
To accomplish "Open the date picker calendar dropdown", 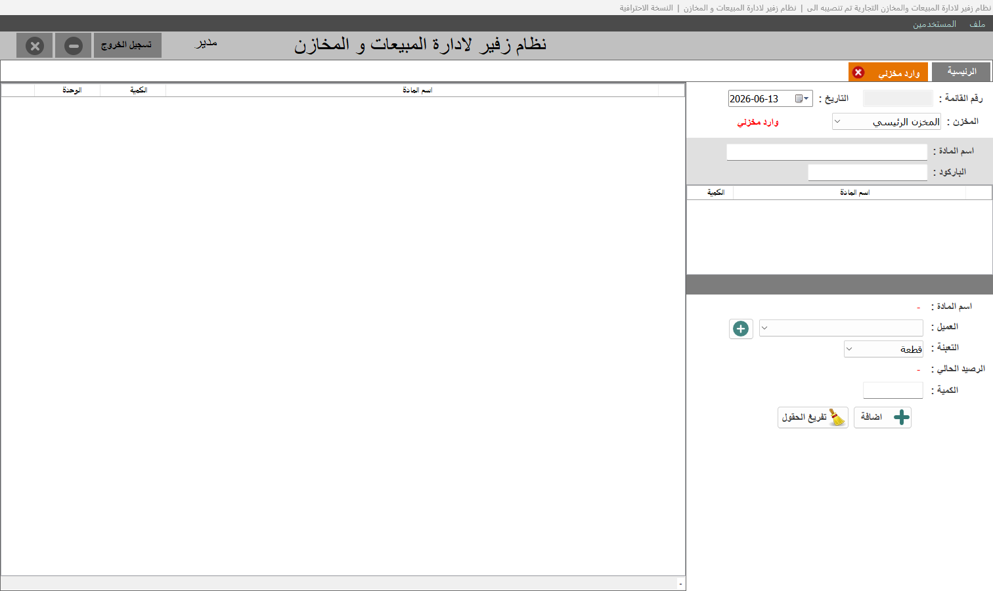I will pos(803,98).
